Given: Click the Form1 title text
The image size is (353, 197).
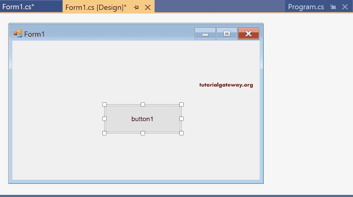Looking at the screenshot, I should (34, 34).
